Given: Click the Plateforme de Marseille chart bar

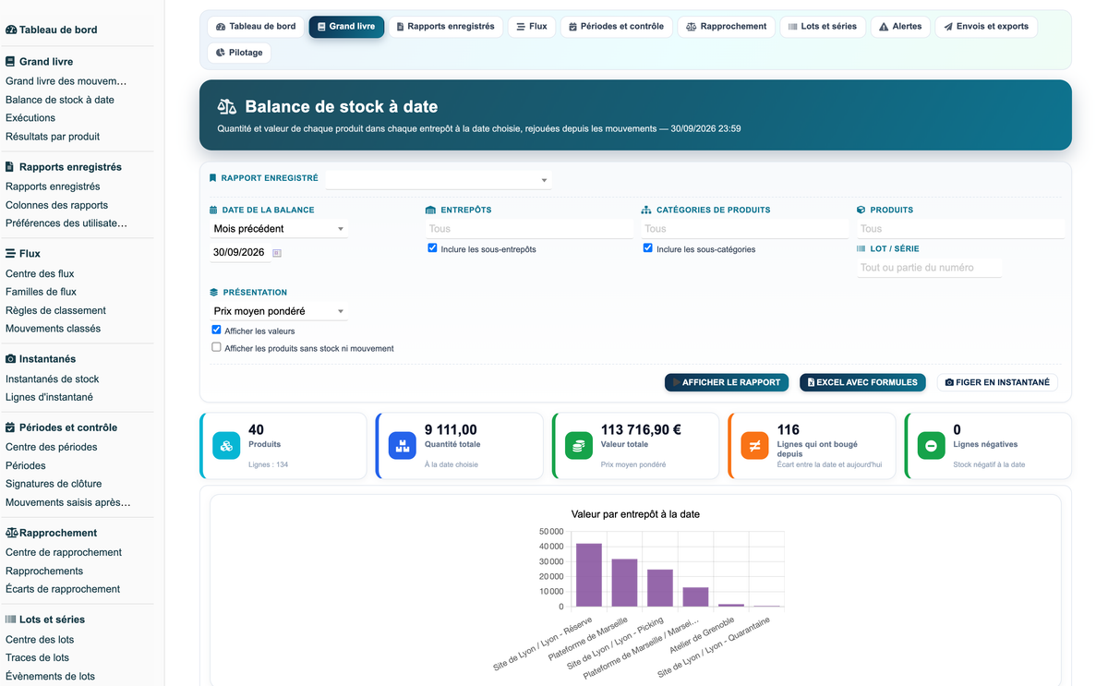Looking at the screenshot, I should [624, 583].
